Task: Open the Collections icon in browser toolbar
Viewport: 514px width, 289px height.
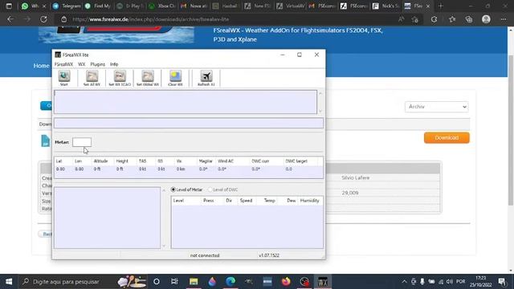Action: tap(469, 19)
